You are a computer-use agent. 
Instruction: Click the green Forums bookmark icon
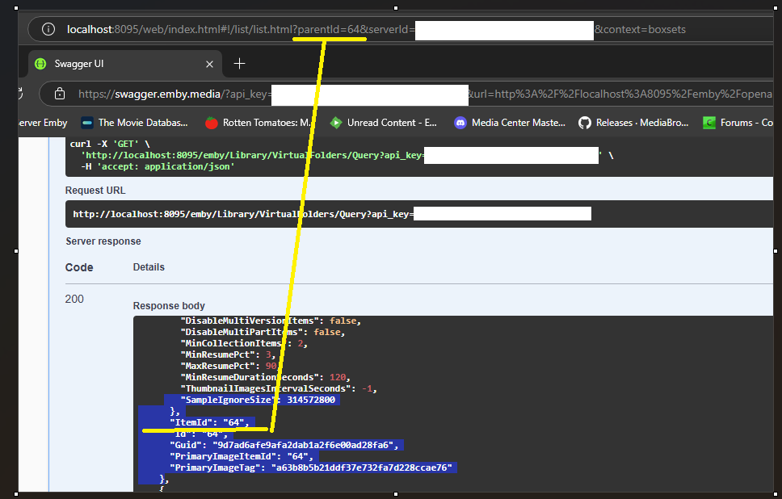tap(709, 123)
